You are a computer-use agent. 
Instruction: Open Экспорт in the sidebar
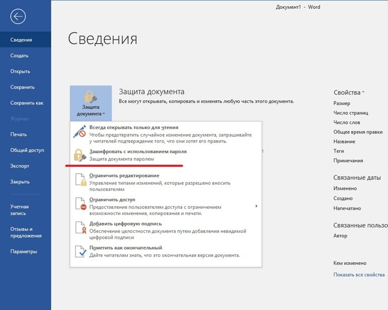25,166
